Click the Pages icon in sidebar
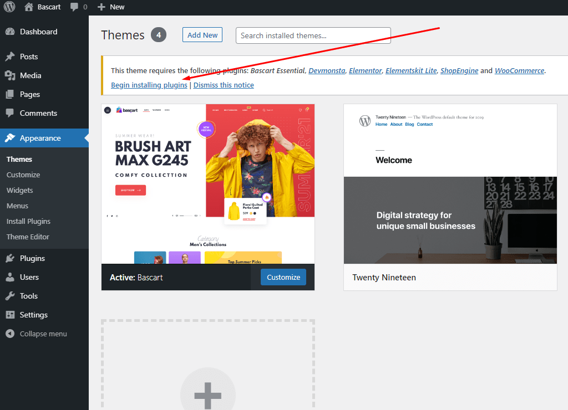Screen dimensions: 568x410 point(10,94)
